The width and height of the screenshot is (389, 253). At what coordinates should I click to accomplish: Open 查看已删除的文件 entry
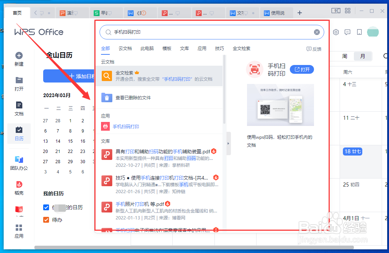click(159, 98)
